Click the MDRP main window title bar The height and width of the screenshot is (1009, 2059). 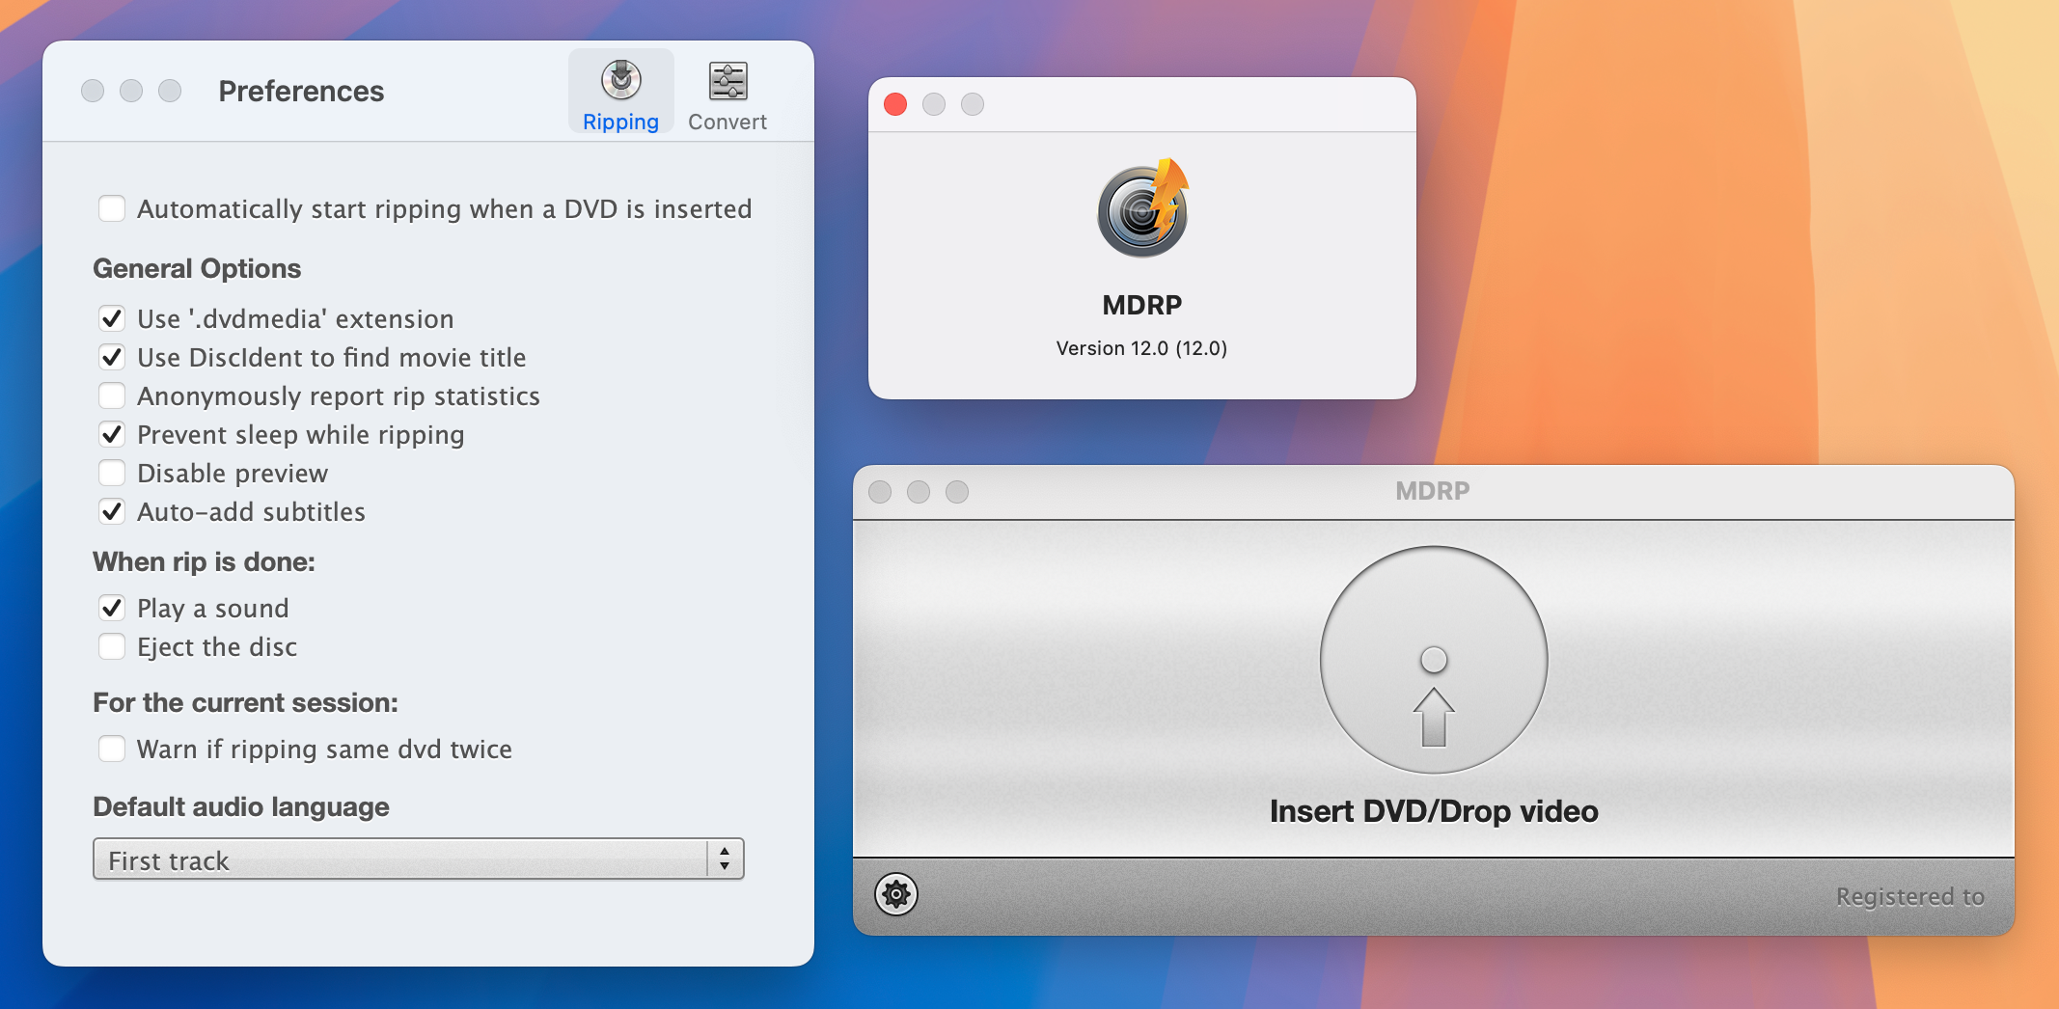pyautogui.click(x=1433, y=491)
